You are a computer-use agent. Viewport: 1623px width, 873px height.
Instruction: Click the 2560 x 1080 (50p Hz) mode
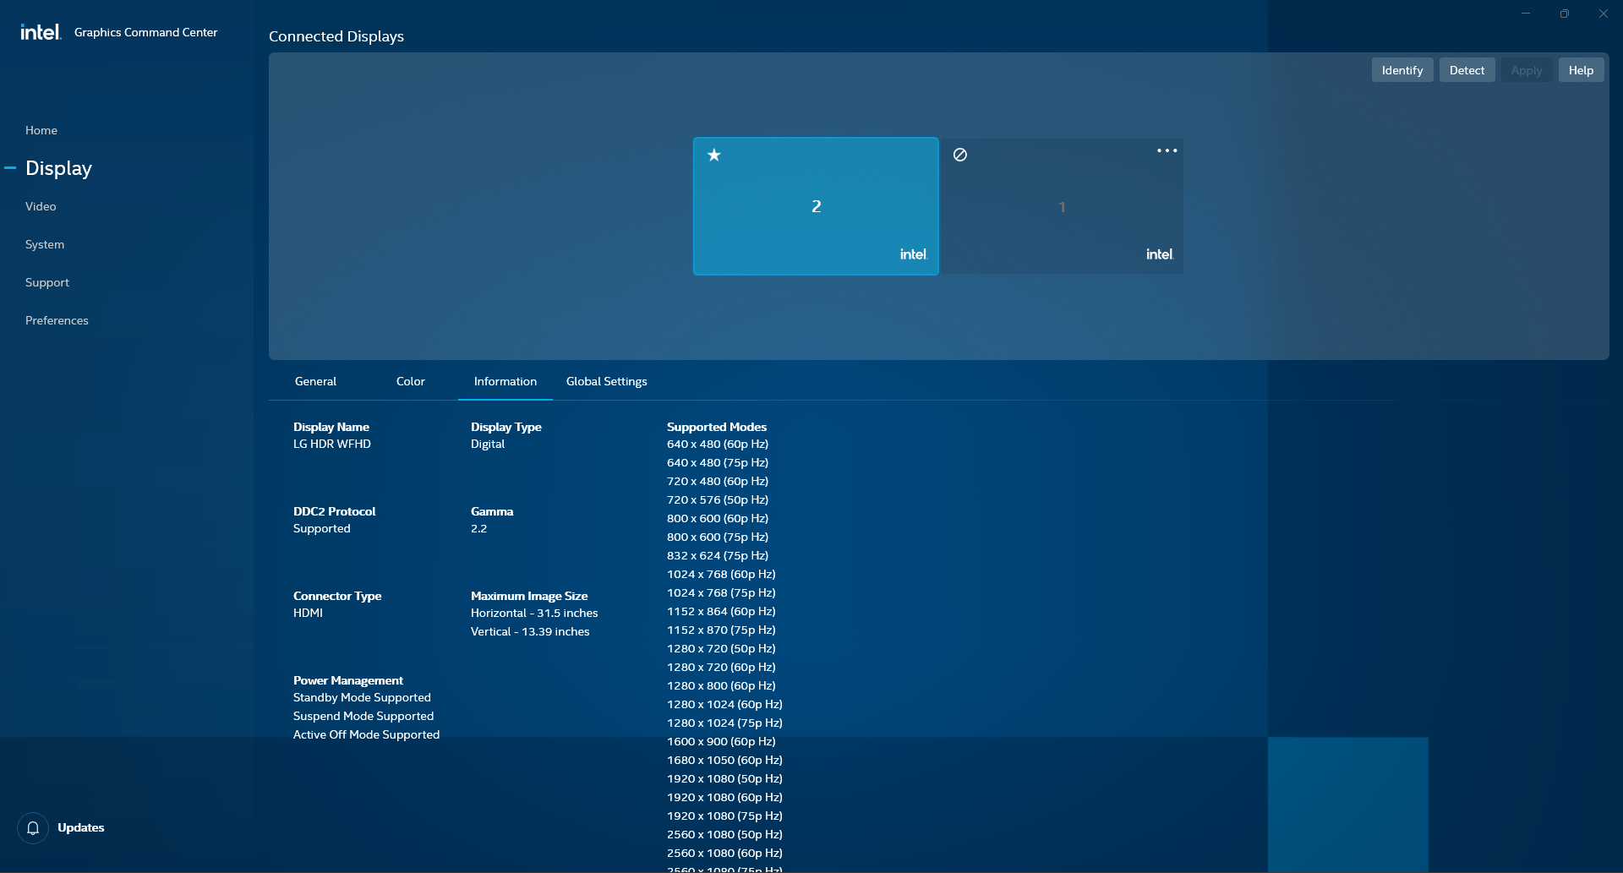coord(724,834)
